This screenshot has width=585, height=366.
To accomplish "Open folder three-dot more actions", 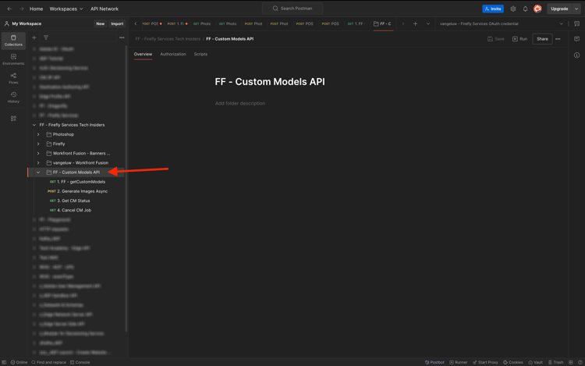I will click(x=558, y=39).
